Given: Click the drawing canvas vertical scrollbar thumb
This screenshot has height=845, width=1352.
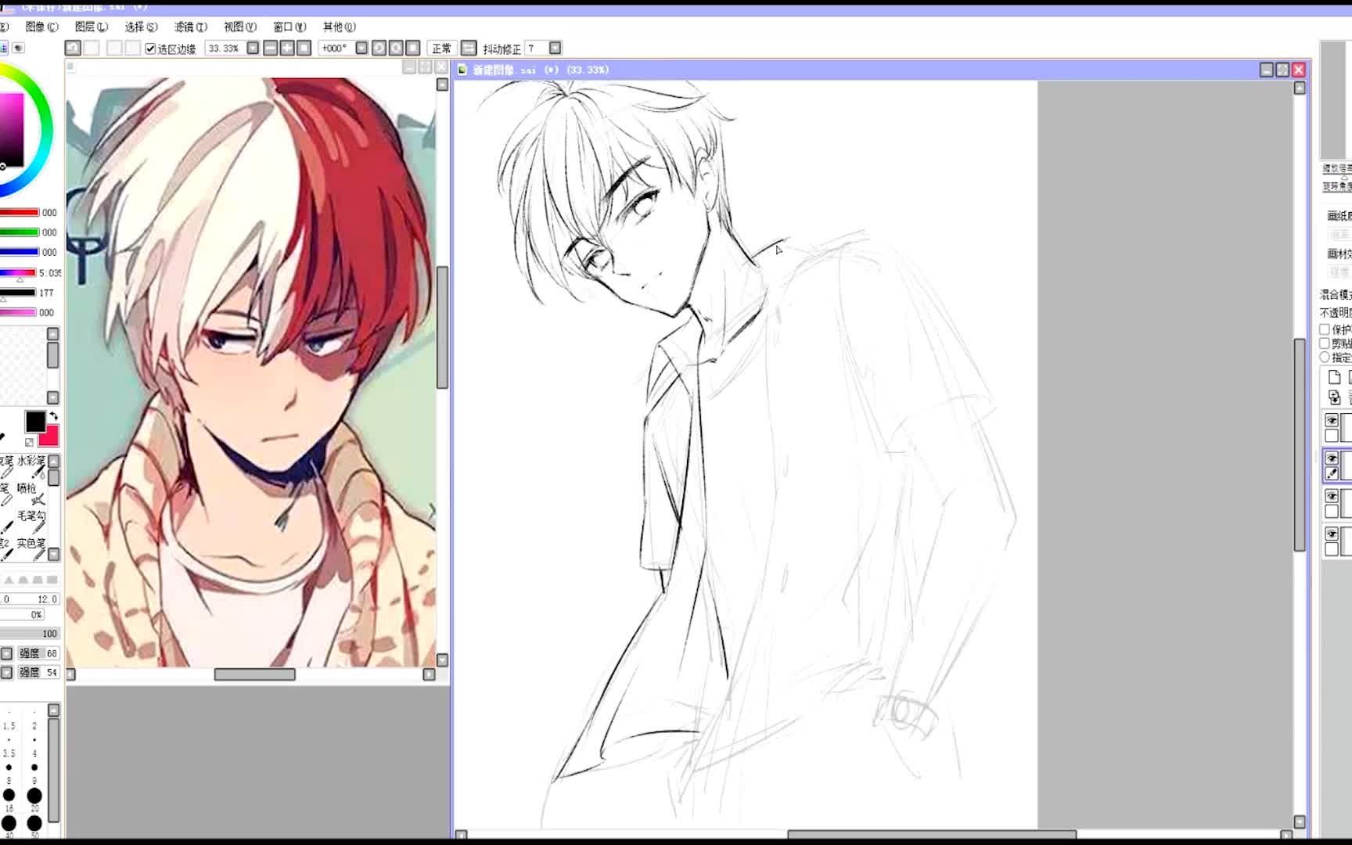Looking at the screenshot, I should click(1300, 444).
